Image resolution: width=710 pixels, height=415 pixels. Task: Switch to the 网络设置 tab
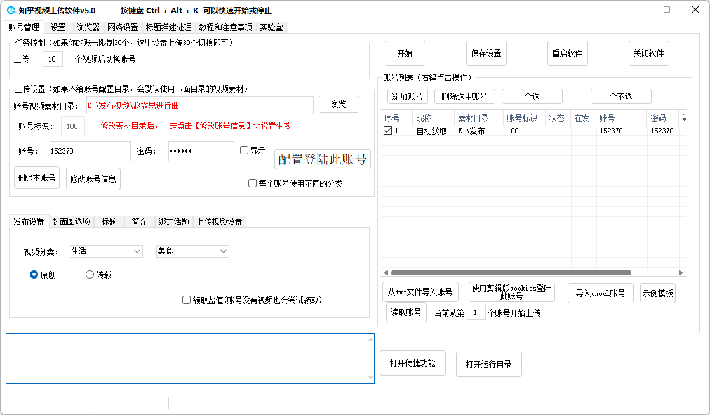pos(123,27)
